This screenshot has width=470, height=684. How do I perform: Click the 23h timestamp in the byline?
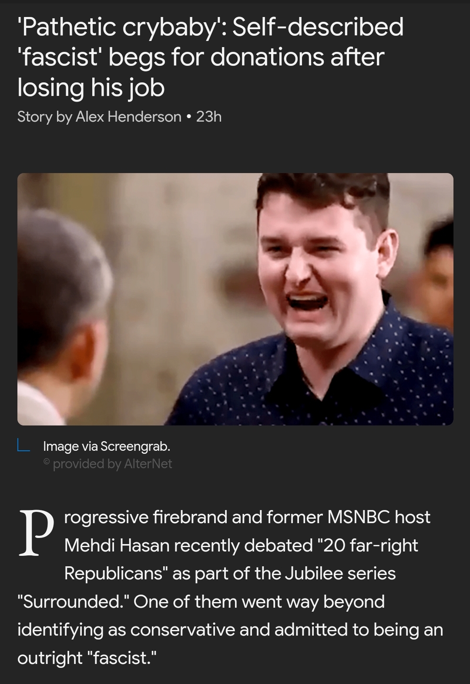coord(209,117)
